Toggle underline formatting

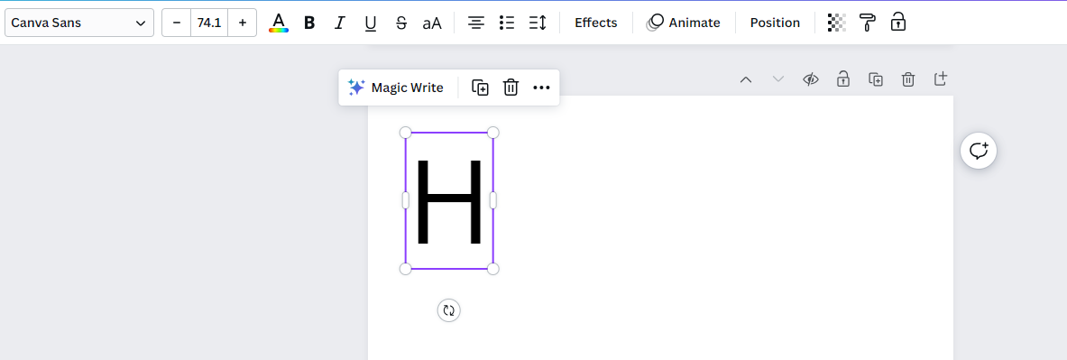click(370, 23)
